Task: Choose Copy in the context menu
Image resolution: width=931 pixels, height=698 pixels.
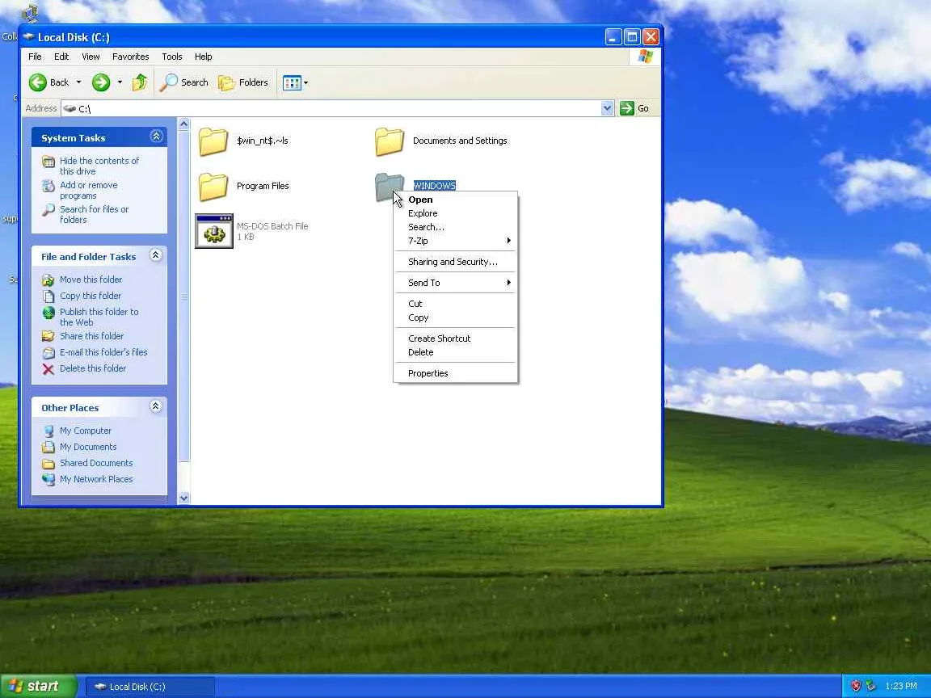Action: point(456,317)
